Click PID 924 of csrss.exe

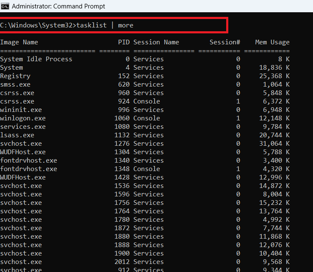(x=124, y=101)
